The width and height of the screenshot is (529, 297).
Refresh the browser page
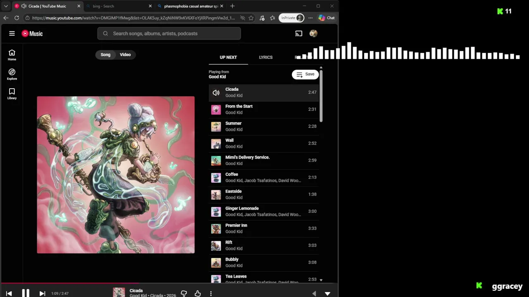[x=17, y=18]
